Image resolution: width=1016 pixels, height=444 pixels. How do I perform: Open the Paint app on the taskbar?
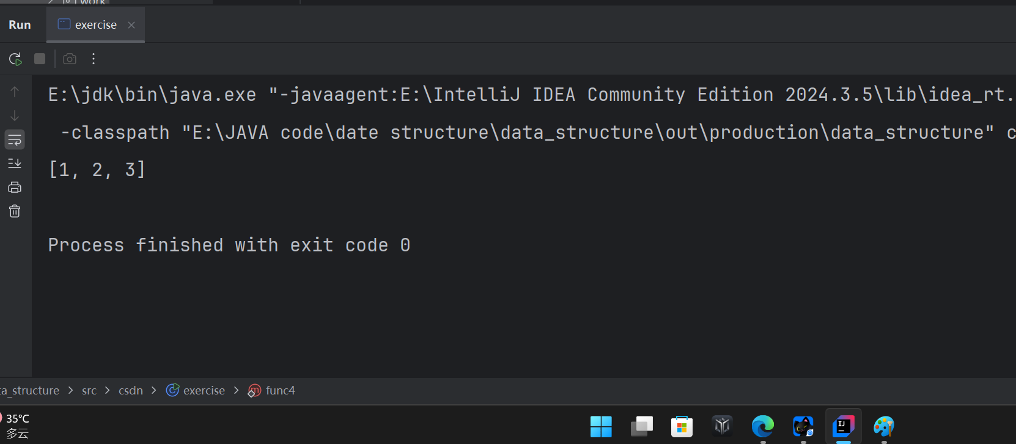pos(884,426)
